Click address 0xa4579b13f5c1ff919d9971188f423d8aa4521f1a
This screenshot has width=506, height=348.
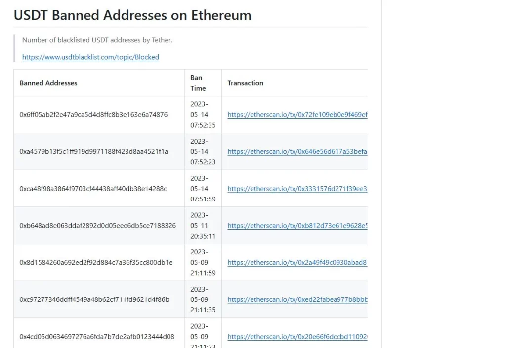(x=93, y=151)
